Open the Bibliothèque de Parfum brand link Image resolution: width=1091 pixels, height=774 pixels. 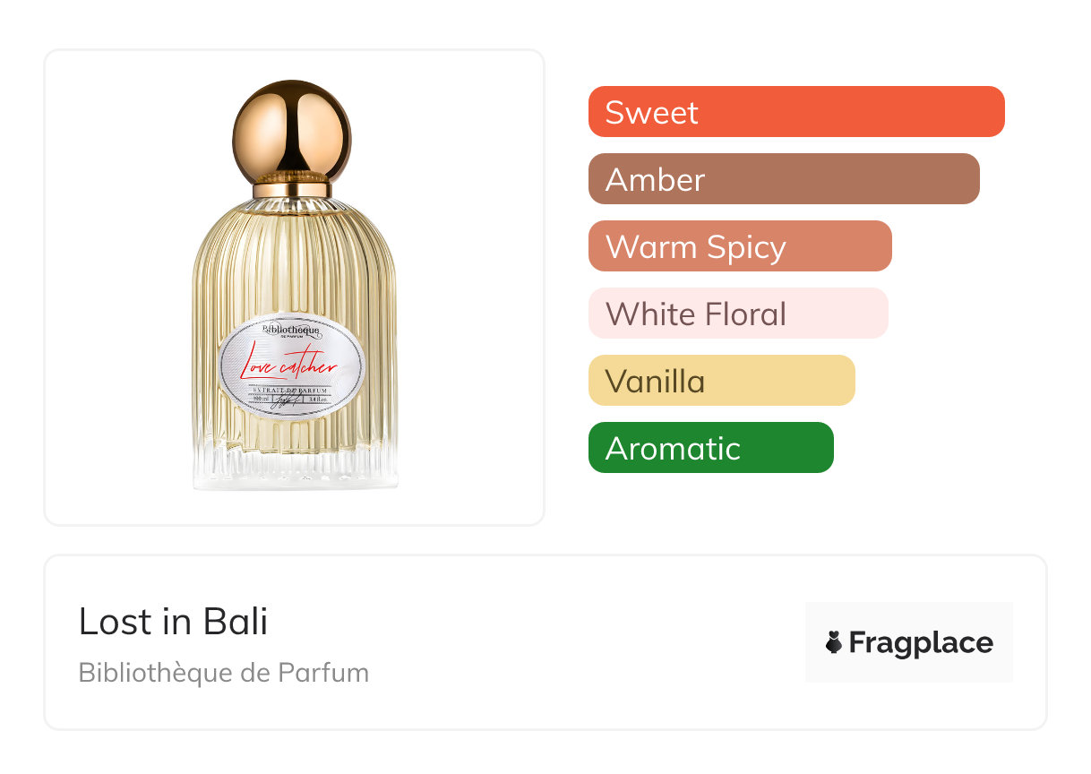224,672
